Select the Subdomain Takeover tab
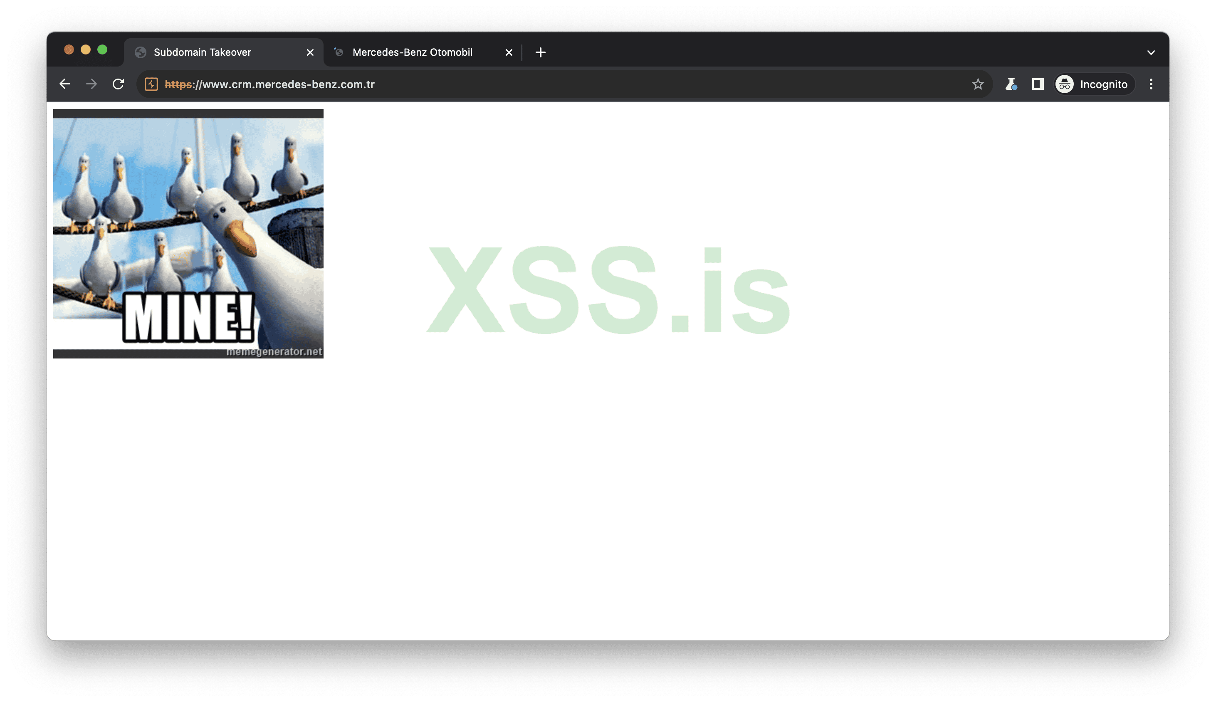The height and width of the screenshot is (702, 1216). pos(203,52)
